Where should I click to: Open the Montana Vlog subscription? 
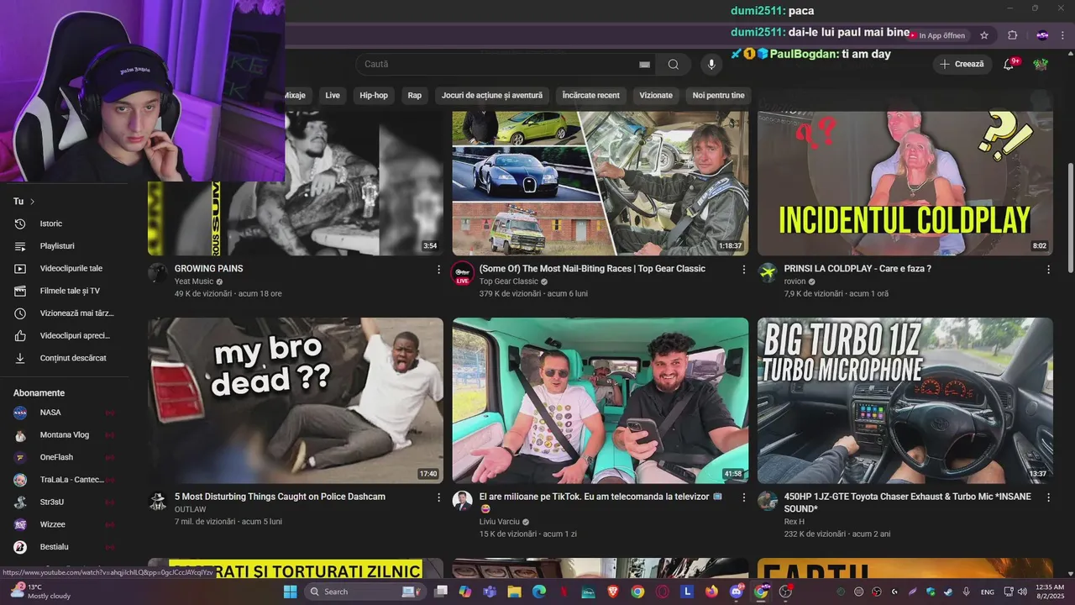point(64,435)
